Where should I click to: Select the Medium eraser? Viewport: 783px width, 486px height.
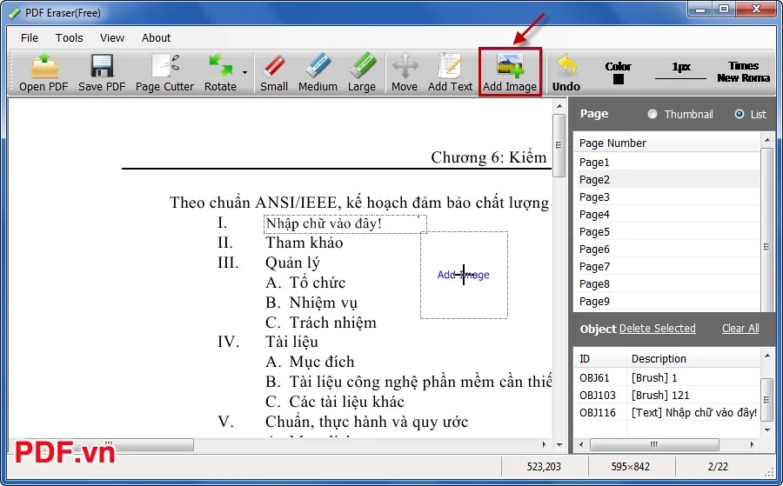[318, 72]
